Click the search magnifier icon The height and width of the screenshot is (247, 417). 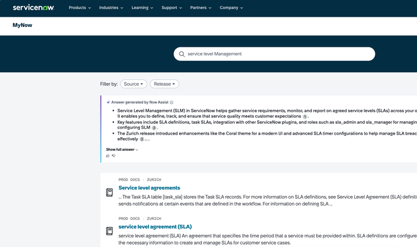tap(182, 54)
